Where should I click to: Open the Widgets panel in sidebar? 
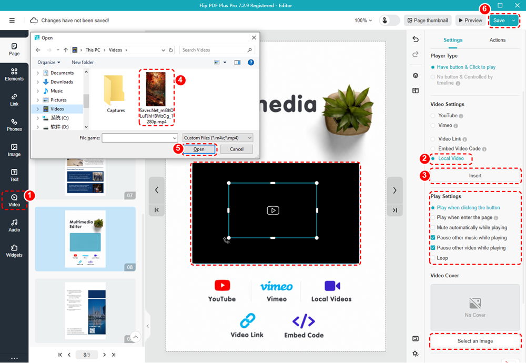(14, 250)
